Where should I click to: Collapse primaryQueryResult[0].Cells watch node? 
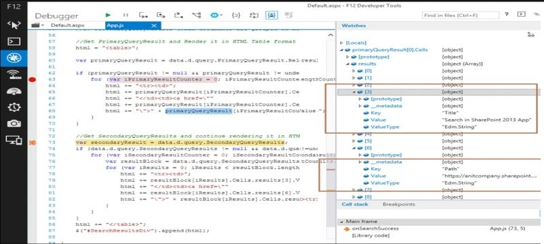pyautogui.click(x=341, y=50)
